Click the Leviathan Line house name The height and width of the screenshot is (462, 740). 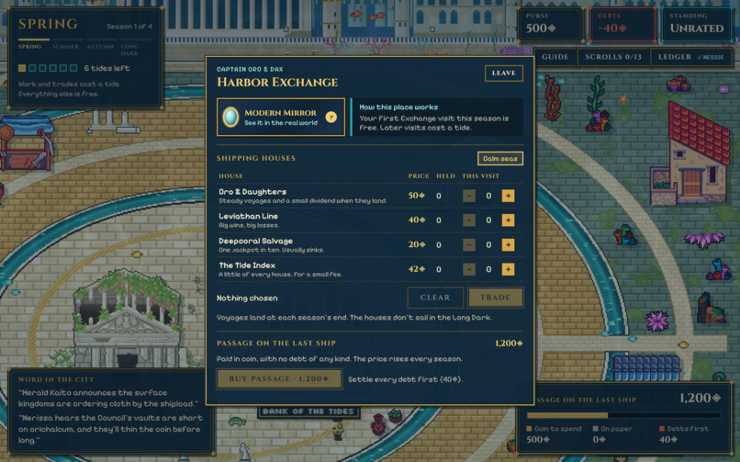[248, 217]
